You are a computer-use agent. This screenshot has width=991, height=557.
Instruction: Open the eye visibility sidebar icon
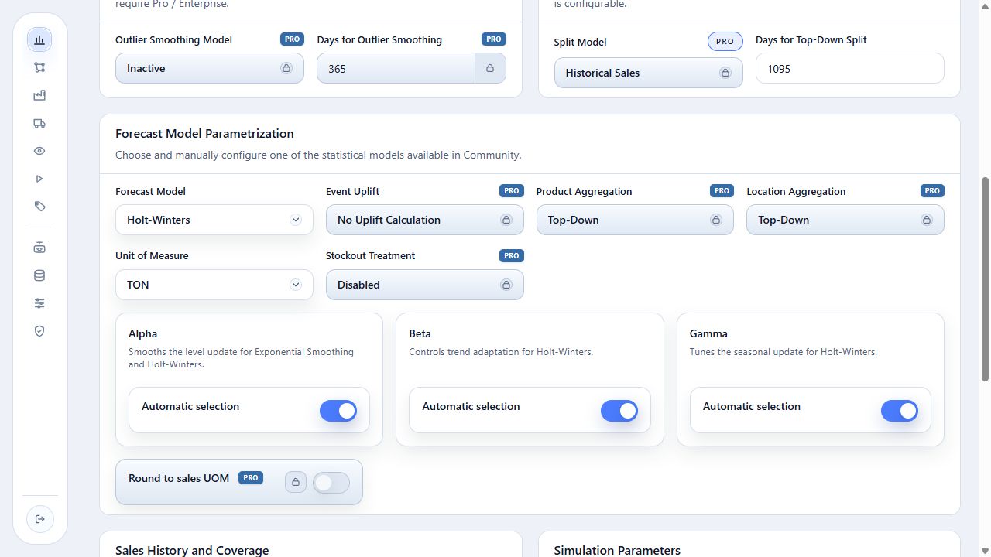pos(39,151)
